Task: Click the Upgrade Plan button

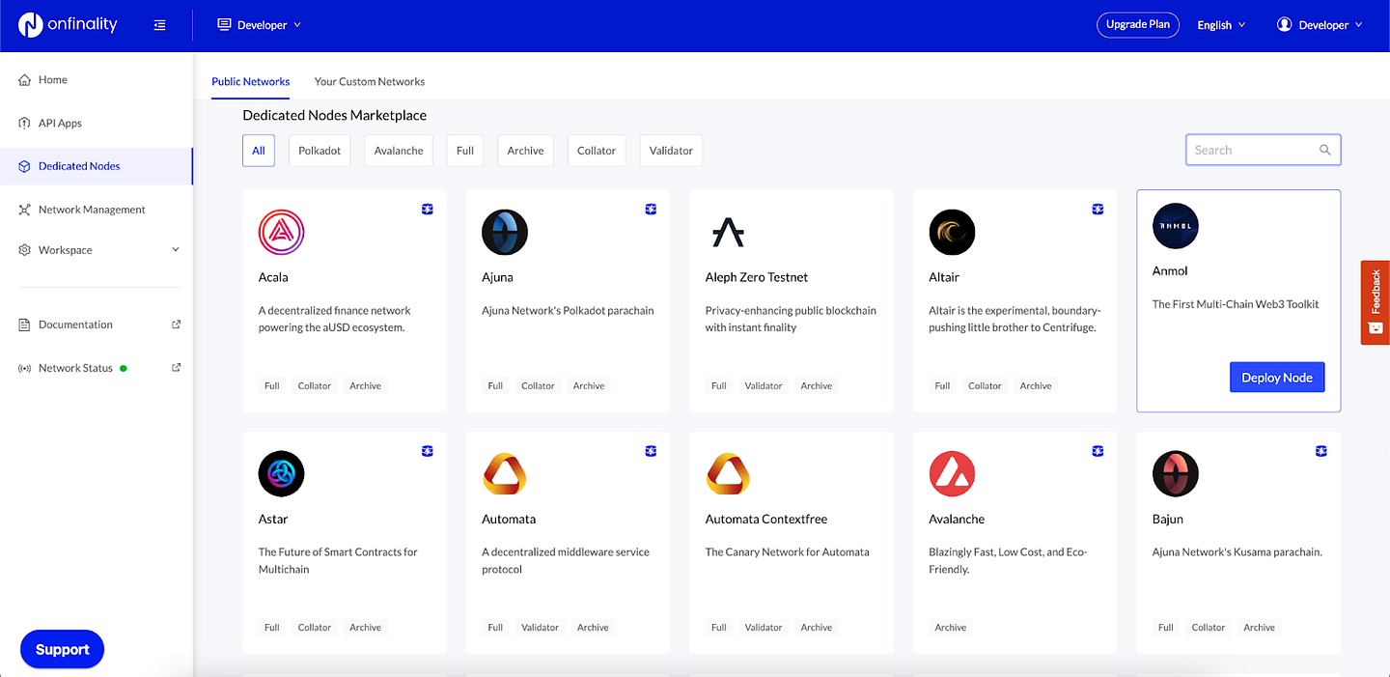Action: point(1138,25)
